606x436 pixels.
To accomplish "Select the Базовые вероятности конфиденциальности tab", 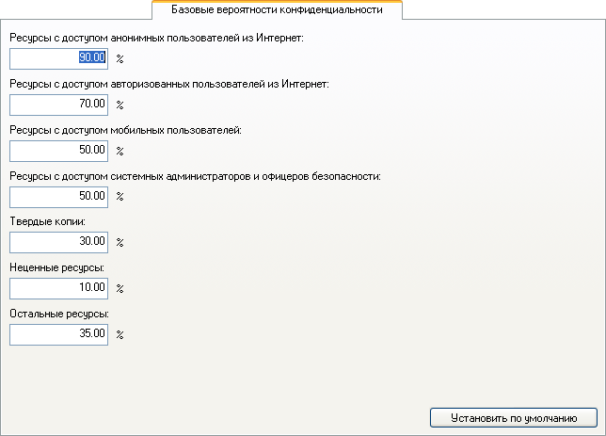I will (277, 9).
